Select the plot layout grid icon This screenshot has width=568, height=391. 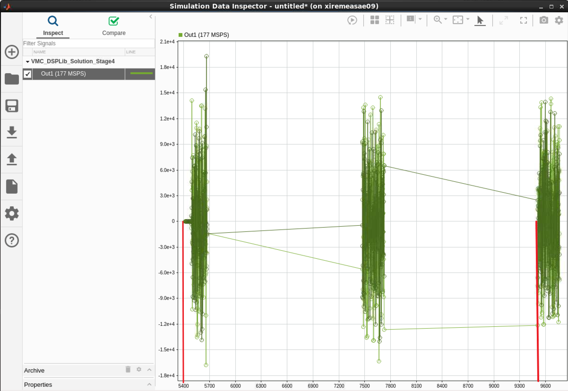374,20
